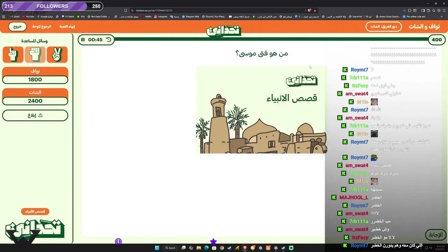Open File Explorer from the taskbar
The height and width of the screenshot is (252, 448).
click(x=199, y=248)
